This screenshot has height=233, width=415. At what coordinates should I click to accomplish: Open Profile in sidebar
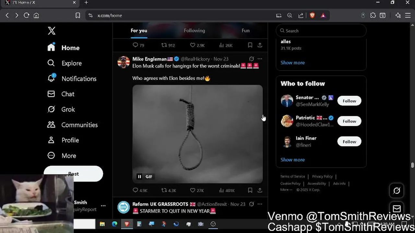(x=63, y=140)
